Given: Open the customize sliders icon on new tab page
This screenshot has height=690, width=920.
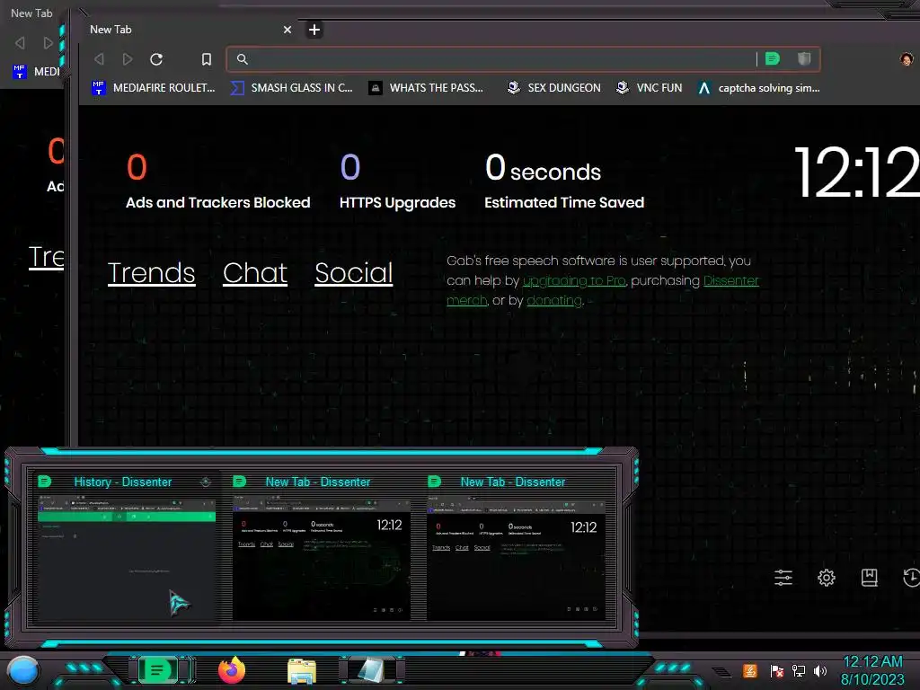Looking at the screenshot, I should coord(783,578).
